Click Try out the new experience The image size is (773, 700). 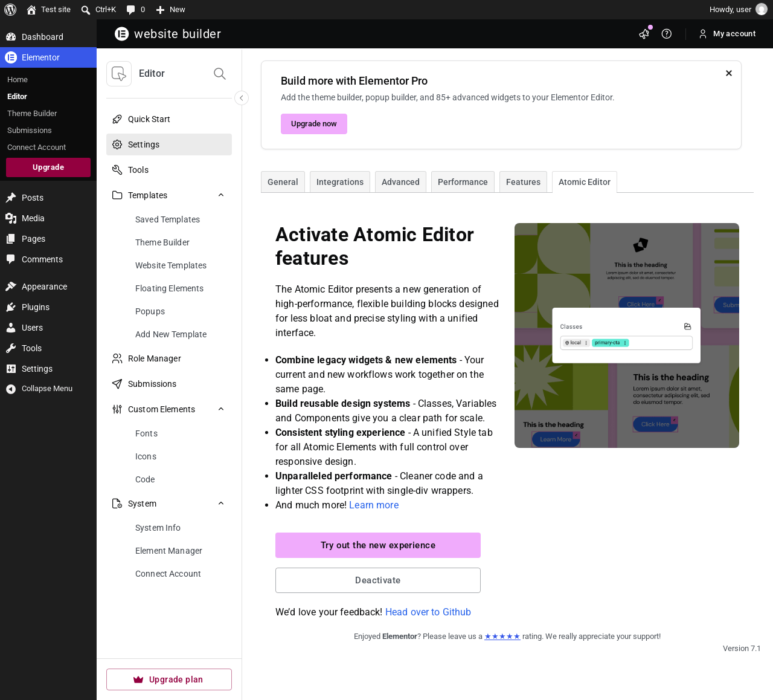(x=378, y=545)
